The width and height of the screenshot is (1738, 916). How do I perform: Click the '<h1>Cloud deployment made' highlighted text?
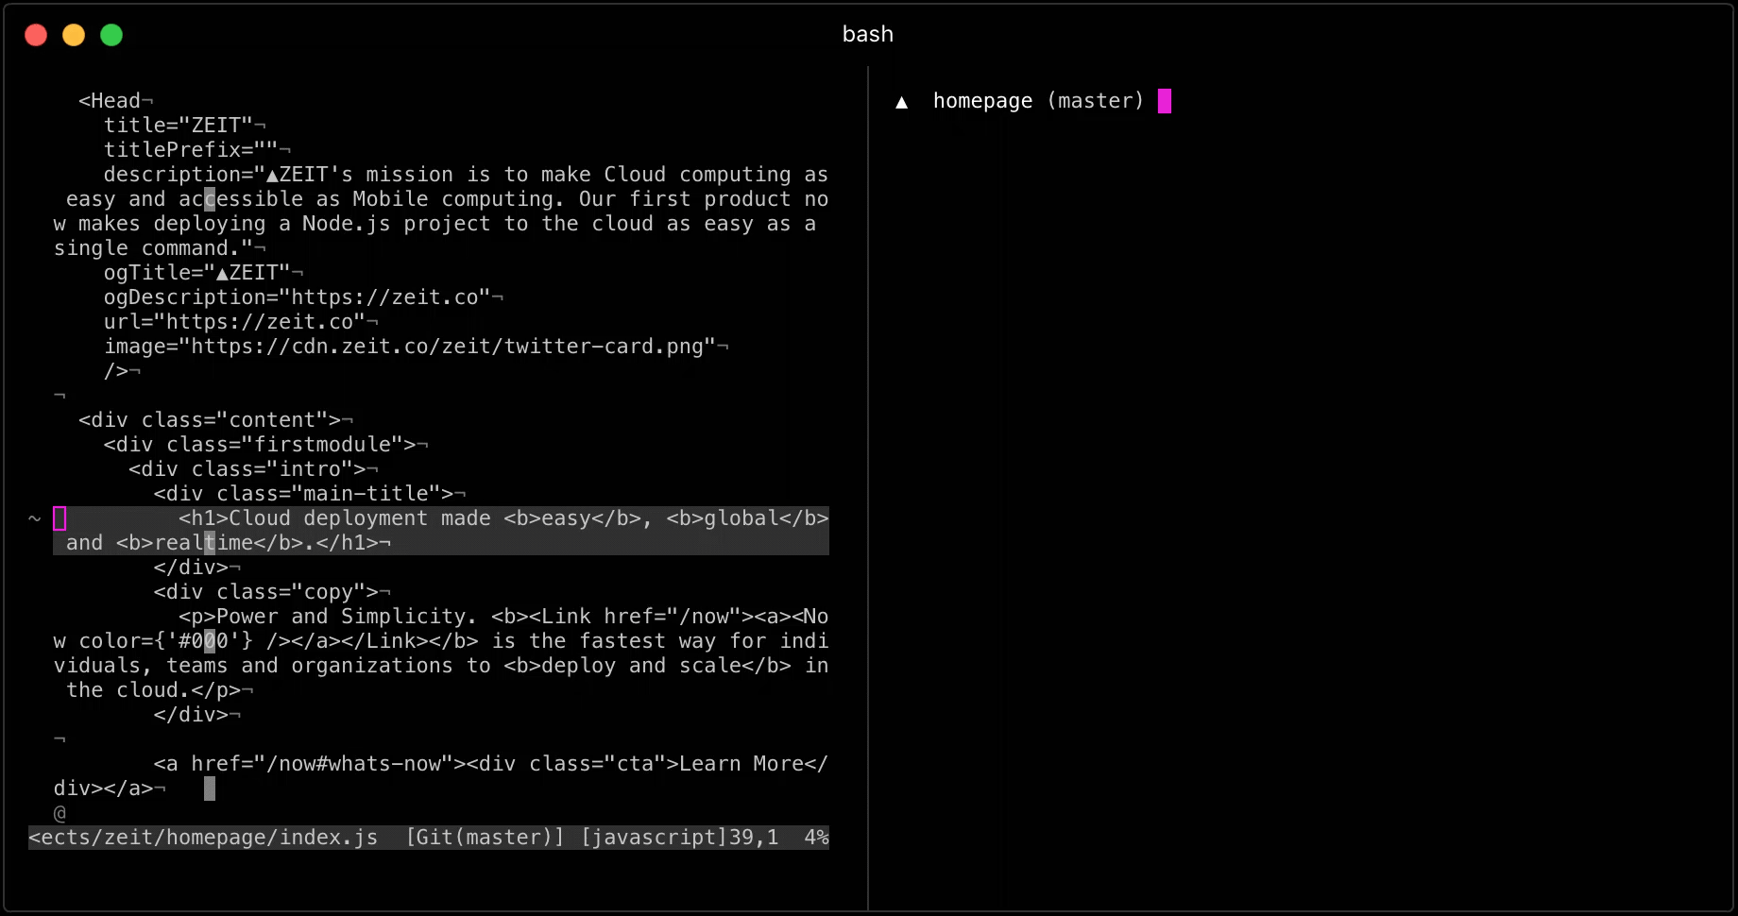334,518
